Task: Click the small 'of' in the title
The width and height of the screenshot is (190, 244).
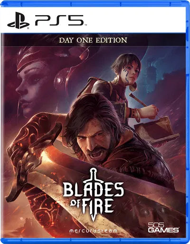Action: pyautogui.click(x=76, y=204)
